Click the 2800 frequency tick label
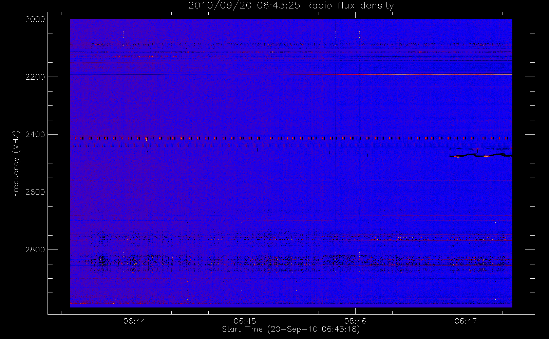 pyautogui.click(x=35, y=250)
